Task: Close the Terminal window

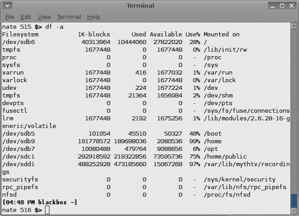Action: pos(291,5)
